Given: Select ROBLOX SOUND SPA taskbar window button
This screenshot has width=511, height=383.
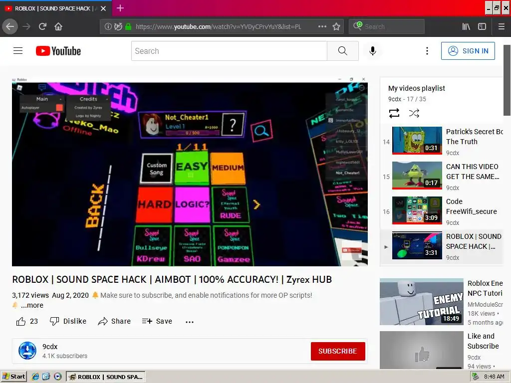Looking at the screenshot, I should tap(106, 377).
